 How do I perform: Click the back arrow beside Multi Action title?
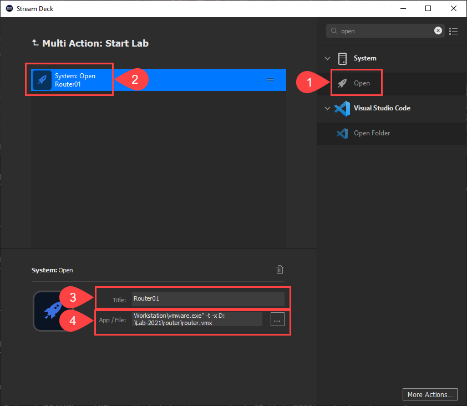[35, 43]
